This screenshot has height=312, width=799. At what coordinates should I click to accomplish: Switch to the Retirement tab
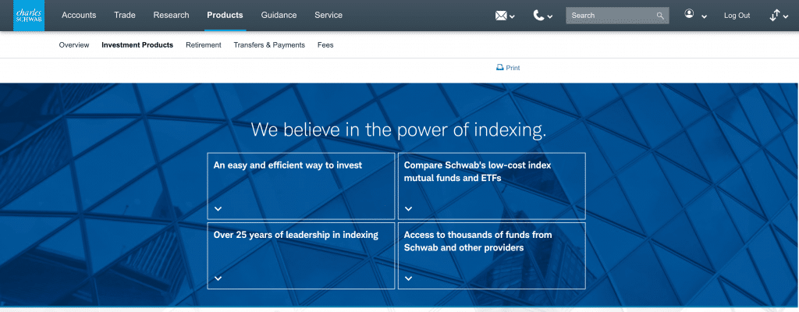pos(204,45)
